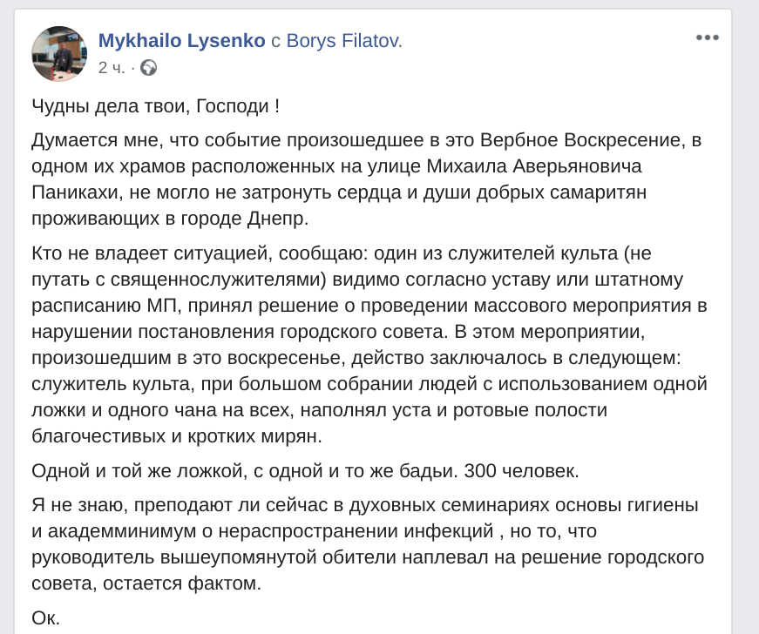This screenshot has width=759, height=634.
Task: Click the paragraph starting 'Я не знаю, преподают'
Action: [x=368, y=544]
